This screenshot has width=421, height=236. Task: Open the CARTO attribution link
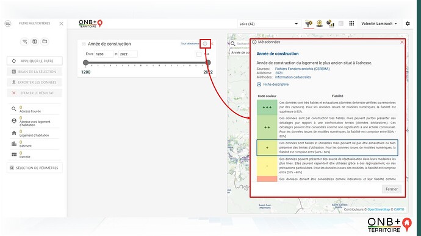399,209
